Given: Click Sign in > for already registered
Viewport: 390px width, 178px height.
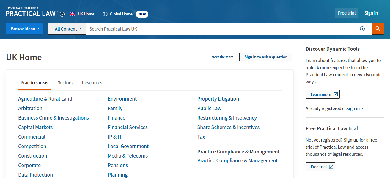Looking at the screenshot, I should click(x=355, y=108).
